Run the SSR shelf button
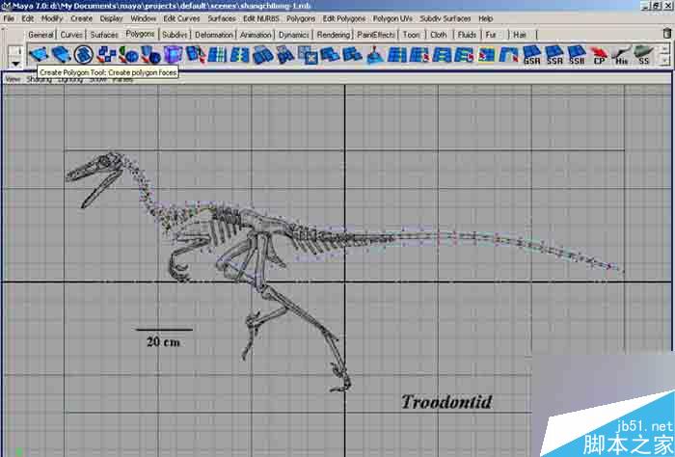Image resolution: width=675 pixels, height=457 pixels. coord(554,55)
